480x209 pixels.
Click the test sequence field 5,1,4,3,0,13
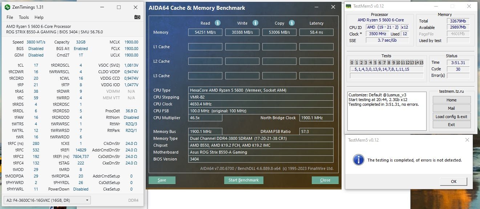pyautogui.click(x=387, y=69)
